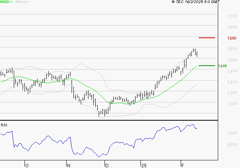Click the red 1592 resistance value
This screenshot has width=240, height=168.
(x=232, y=38)
